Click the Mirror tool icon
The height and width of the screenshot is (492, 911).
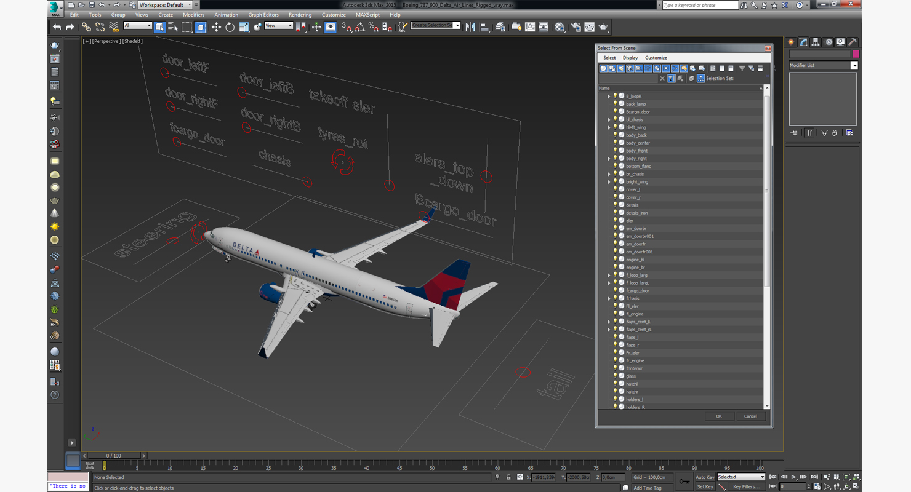point(470,27)
